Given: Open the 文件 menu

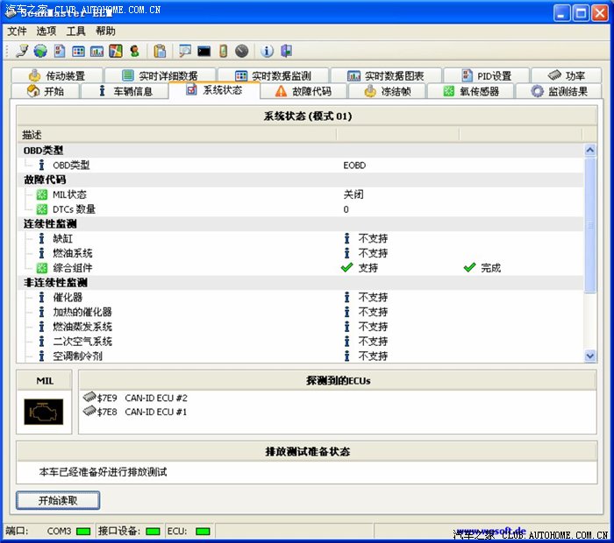Looking at the screenshot, I should 17,31.
